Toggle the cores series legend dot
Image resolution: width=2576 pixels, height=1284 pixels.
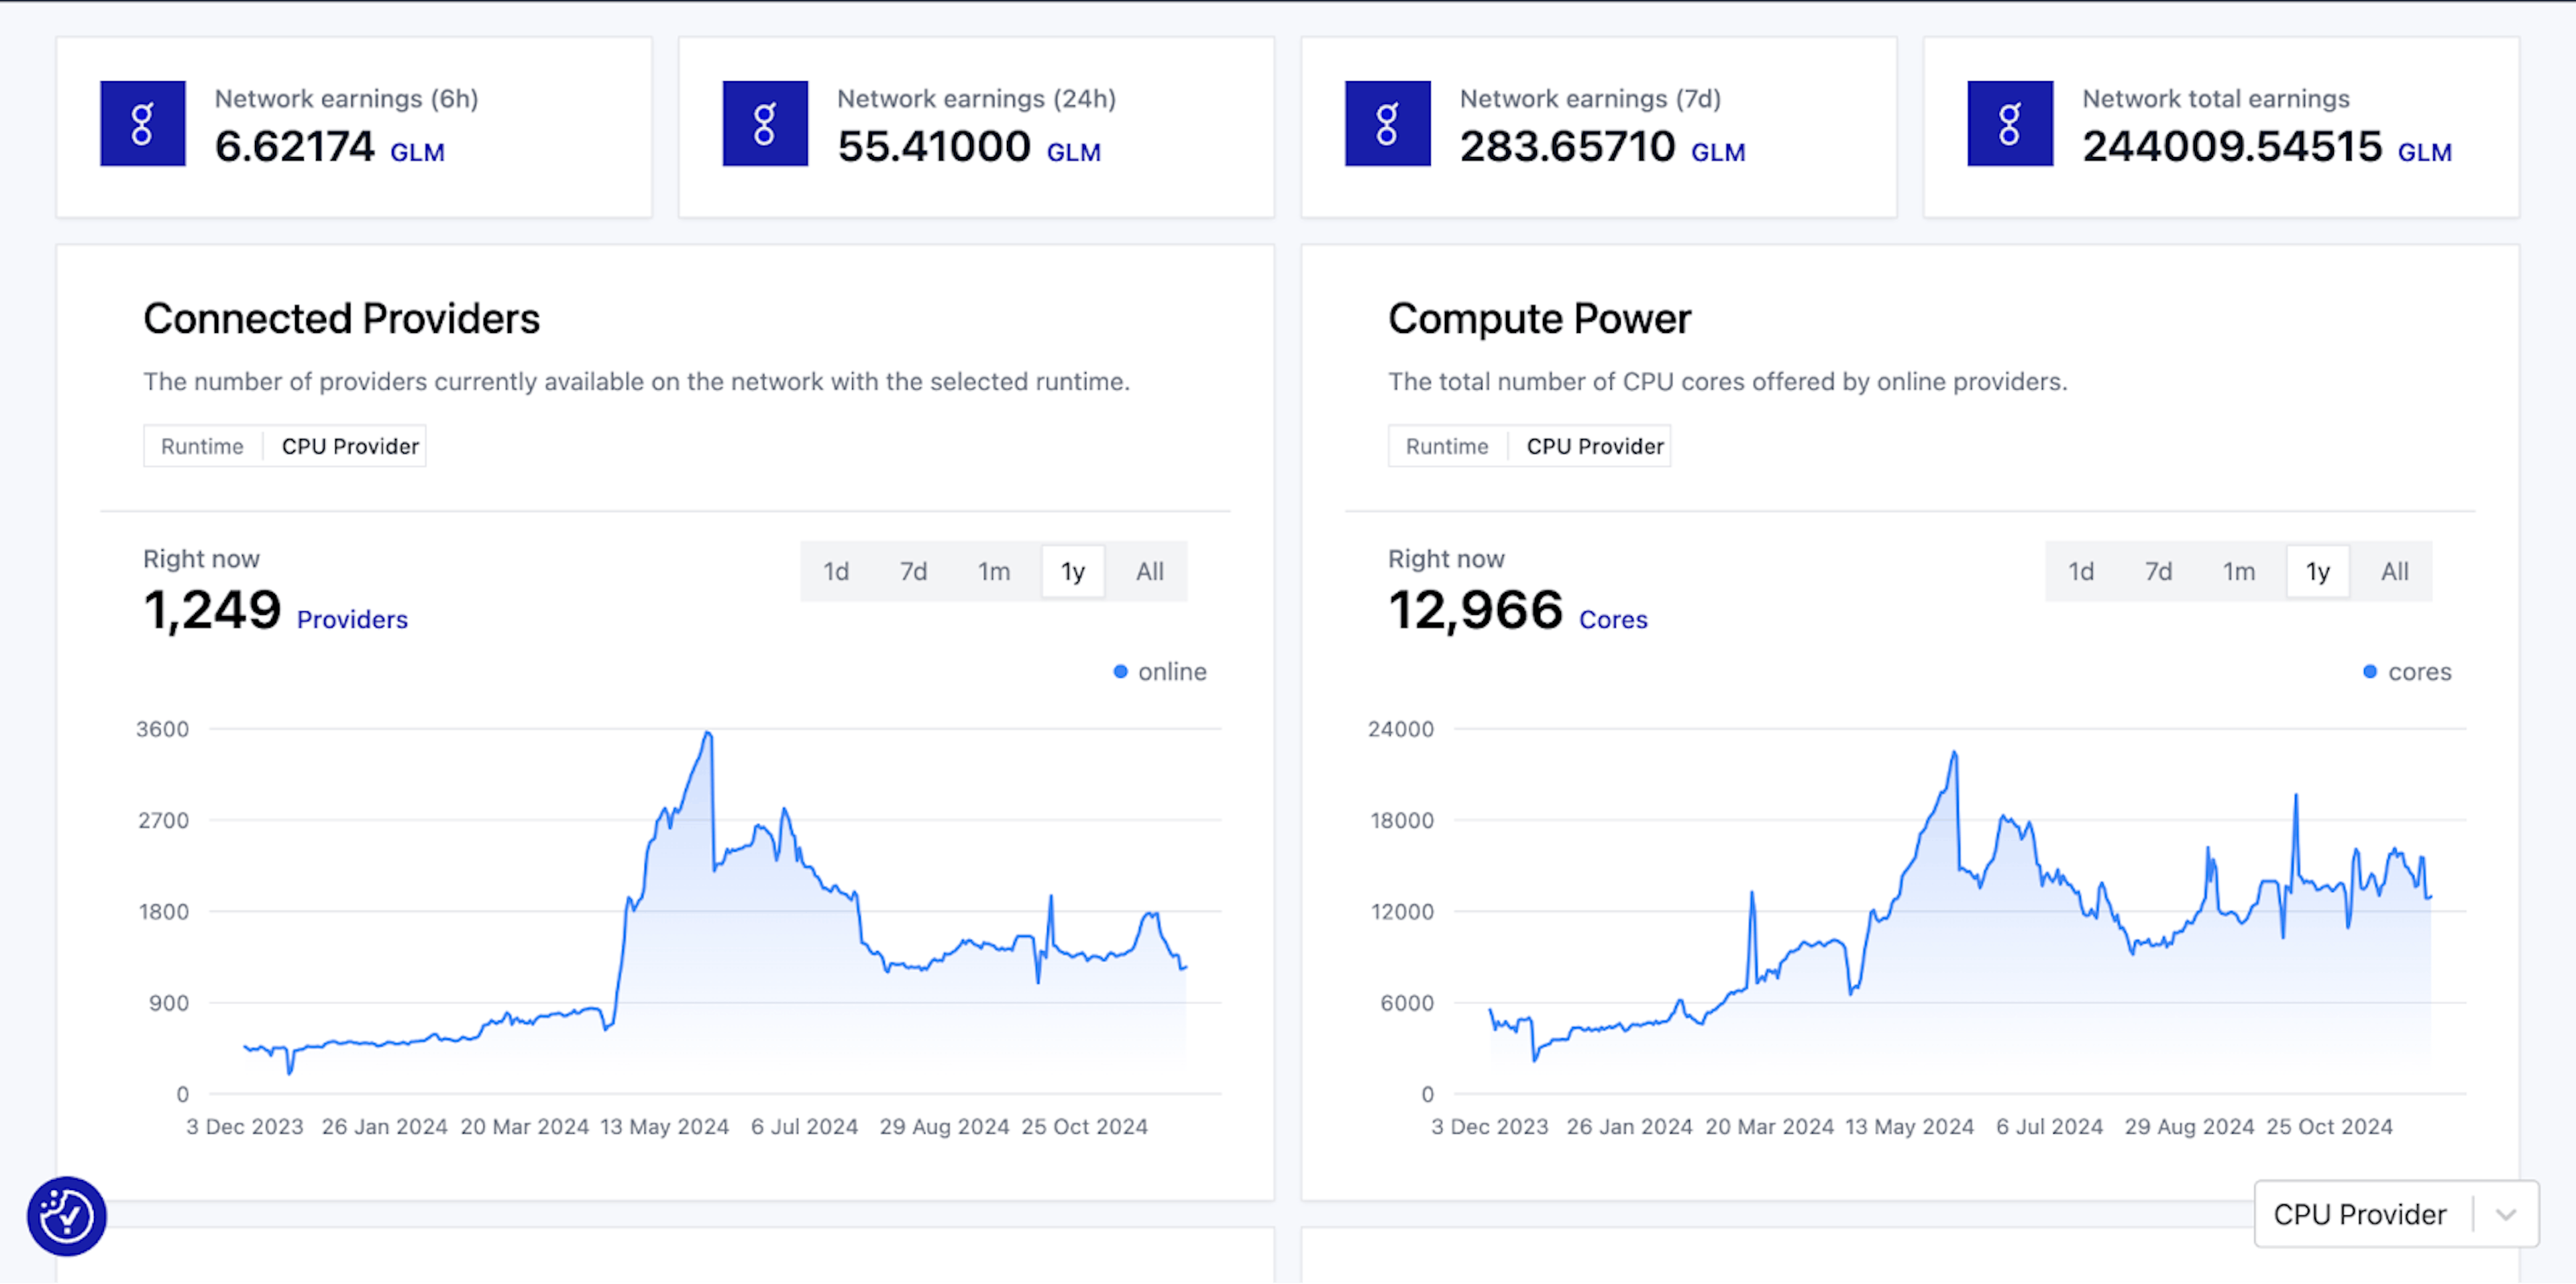point(2369,671)
